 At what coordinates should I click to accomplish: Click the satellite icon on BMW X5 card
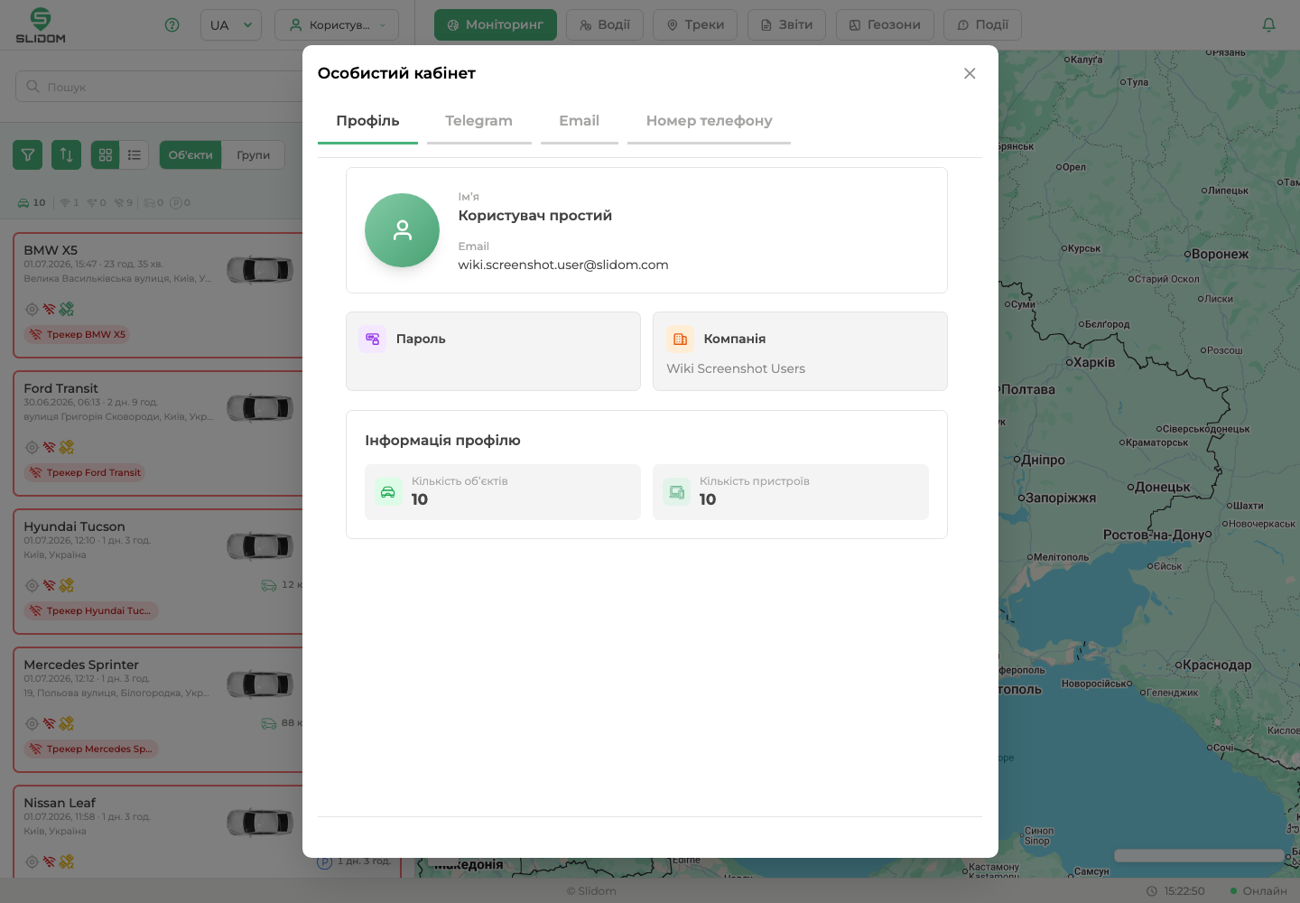pyautogui.click(x=67, y=309)
